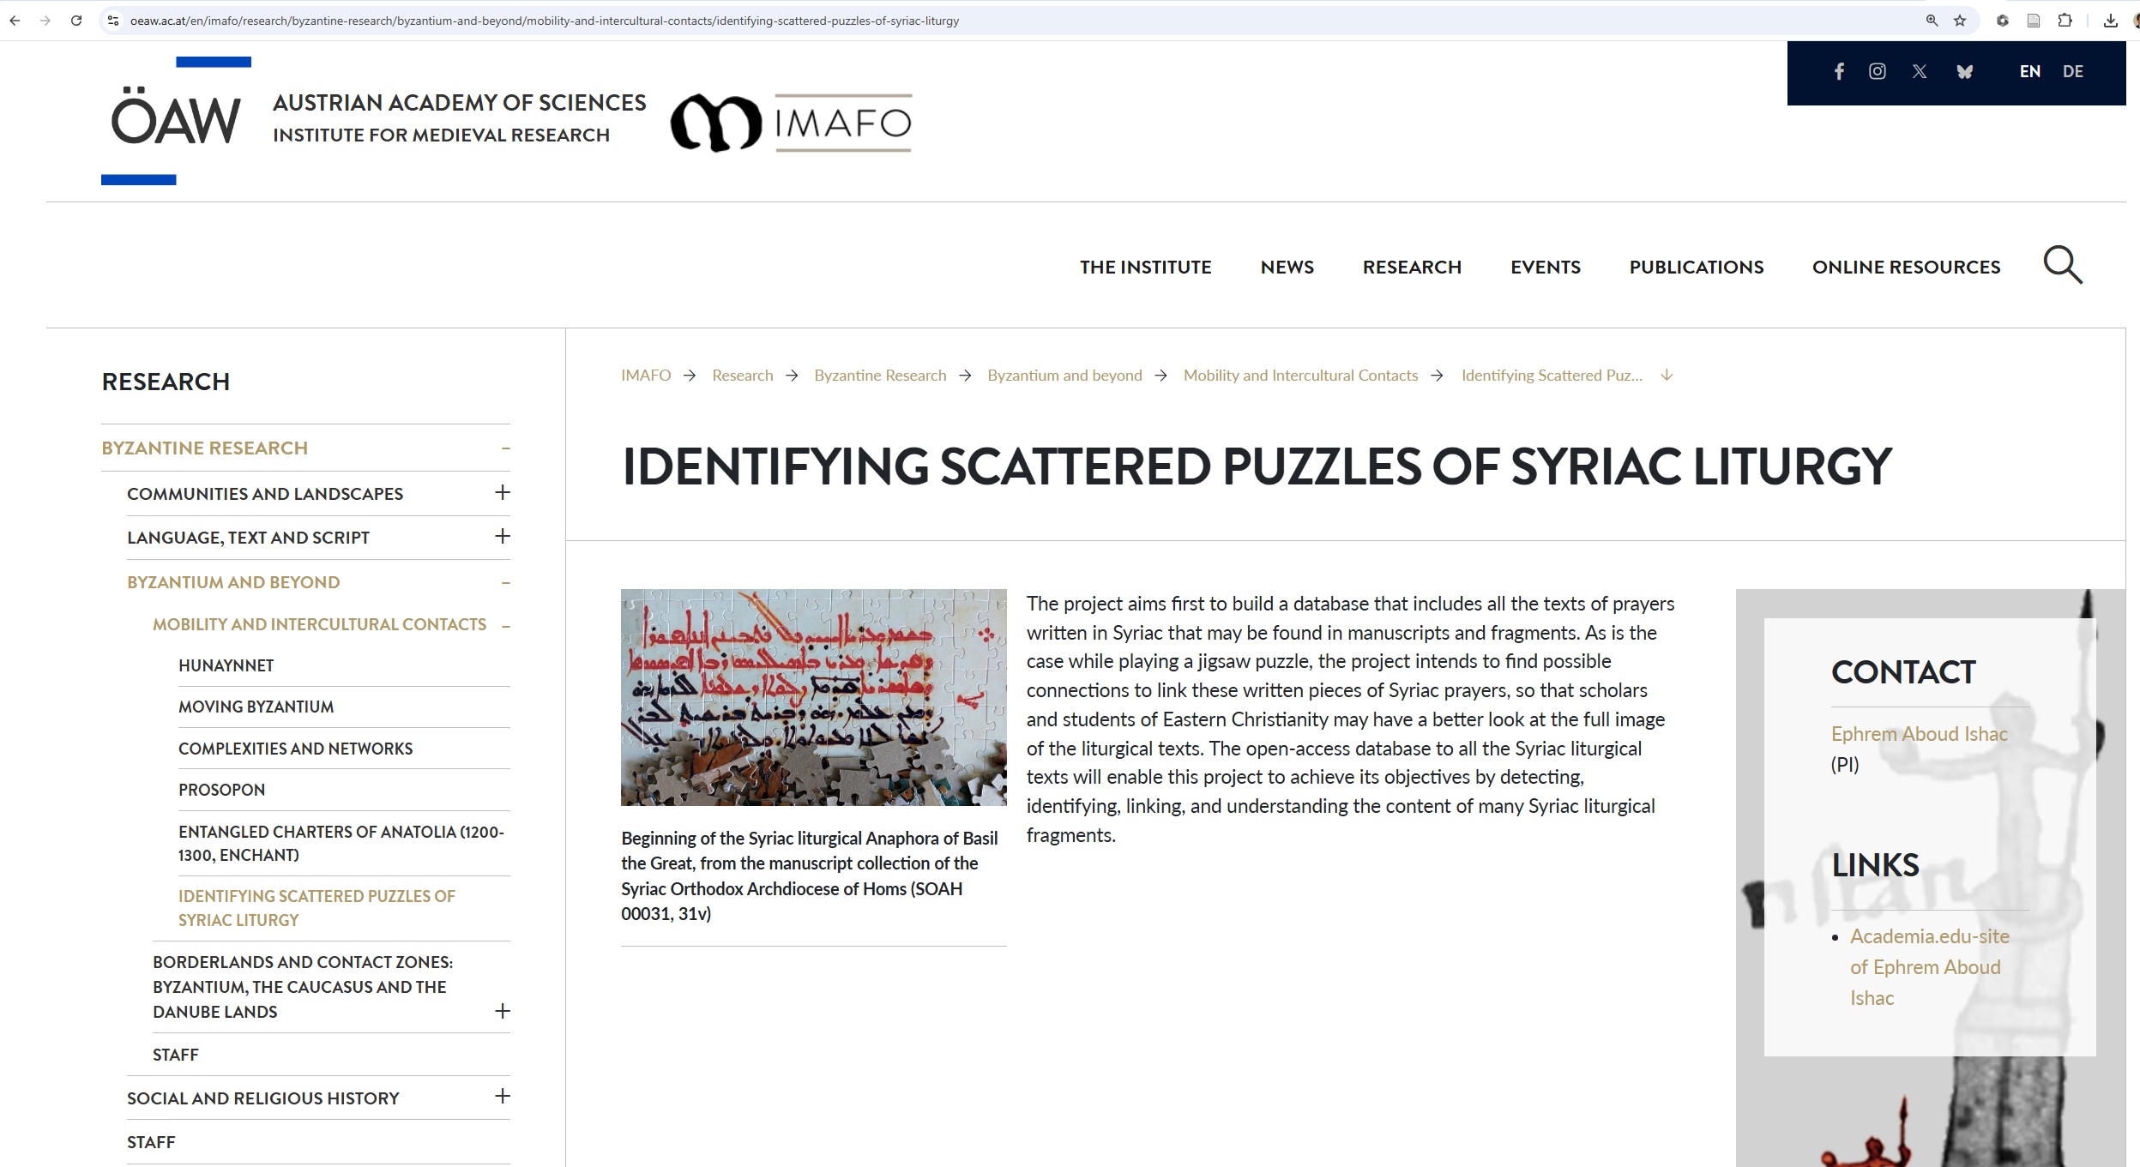Open the Instagram social icon
Screen dimensions: 2140x1167
(x=1877, y=72)
